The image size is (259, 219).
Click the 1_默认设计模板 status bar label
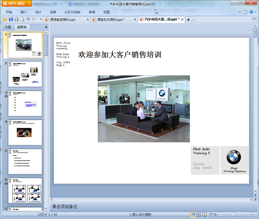click(x=140, y=215)
